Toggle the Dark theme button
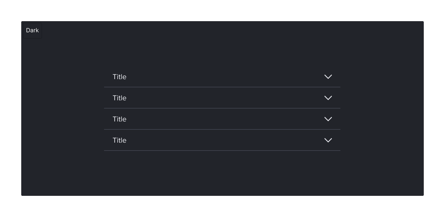This screenshot has width=445, height=217. pos(32,30)
